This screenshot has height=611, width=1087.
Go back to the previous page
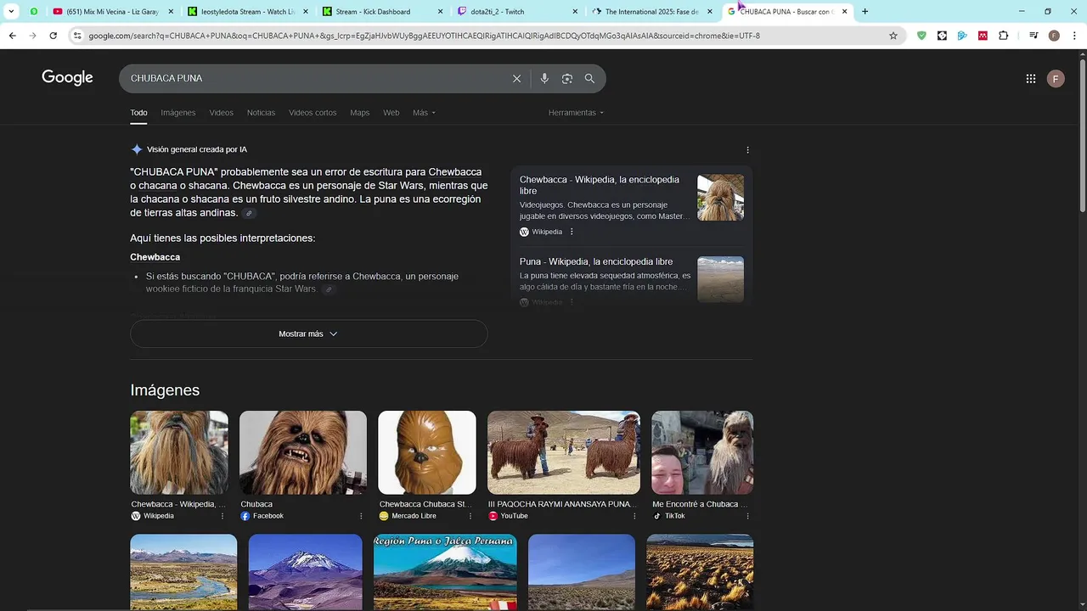(12, 36)
